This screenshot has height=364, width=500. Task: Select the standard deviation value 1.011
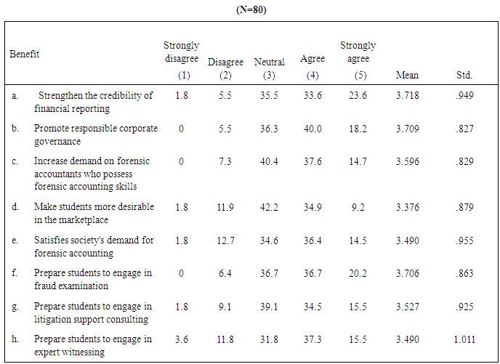pos(464,339)
